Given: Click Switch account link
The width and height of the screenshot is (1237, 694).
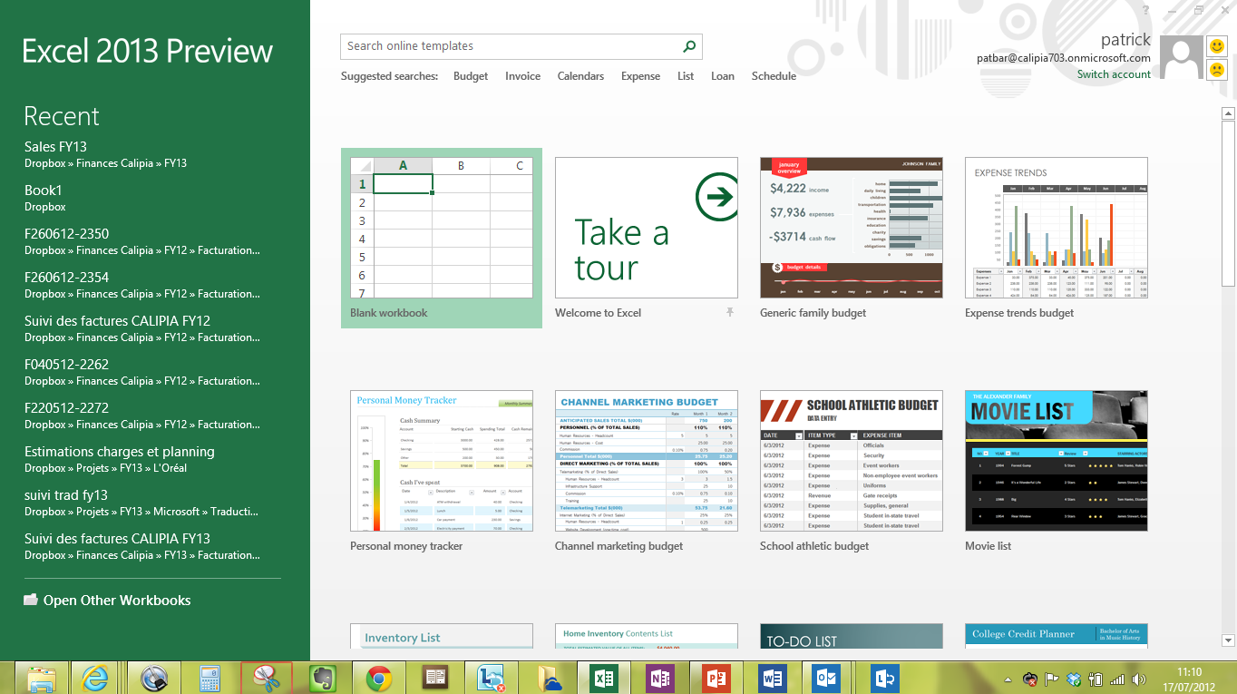Looking at the screenshot, I should pos(1114,74).
